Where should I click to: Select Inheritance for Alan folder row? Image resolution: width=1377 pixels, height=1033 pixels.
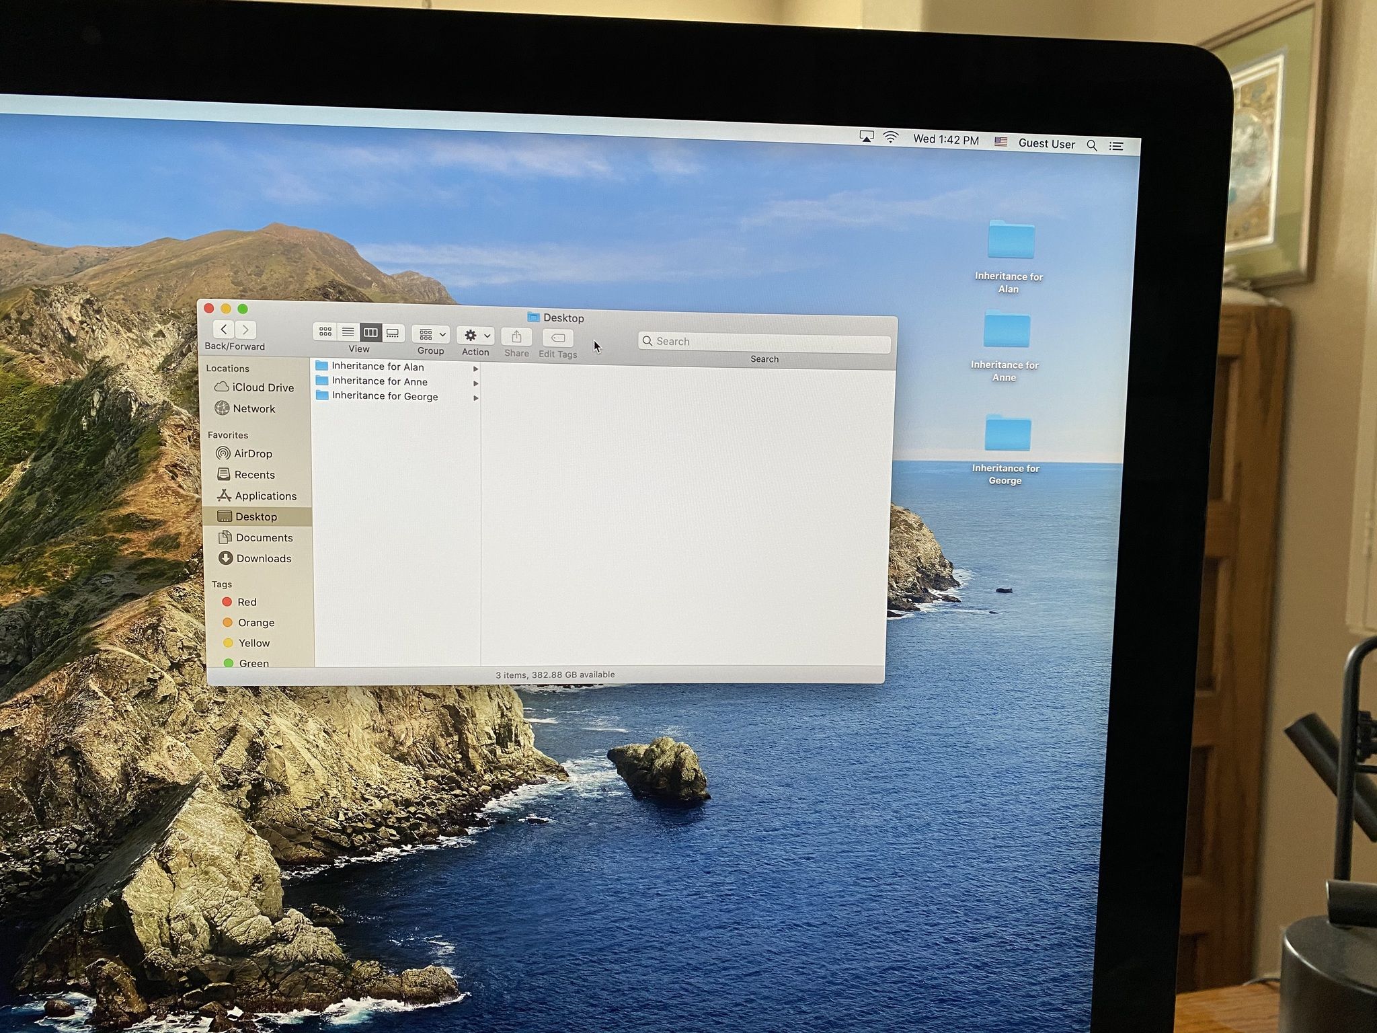[x=397, y=367]
